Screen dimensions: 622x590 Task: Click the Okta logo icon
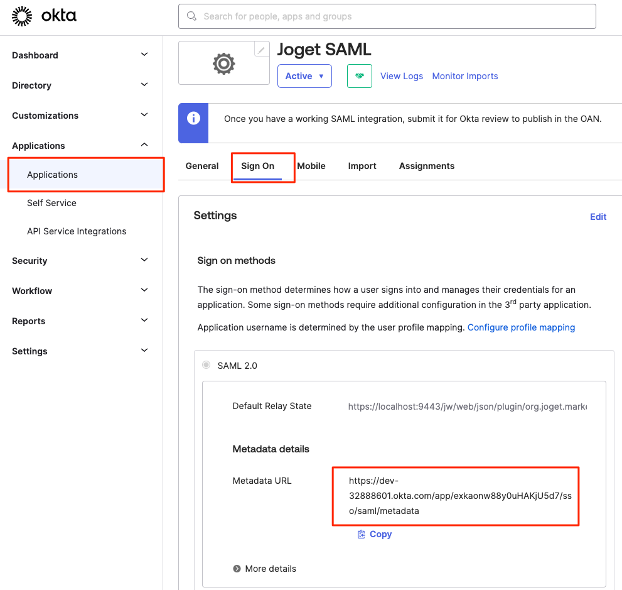[22, 16]
